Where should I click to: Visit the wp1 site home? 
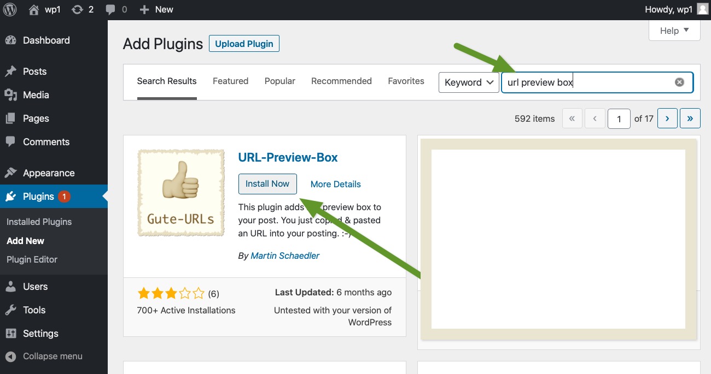tap(44, 9)
